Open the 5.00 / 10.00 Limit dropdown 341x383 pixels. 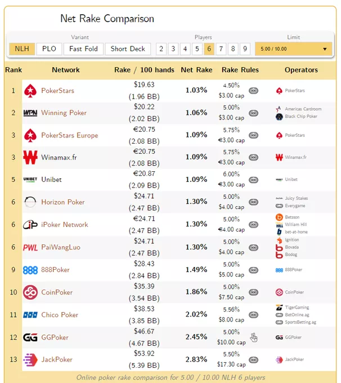293,49
